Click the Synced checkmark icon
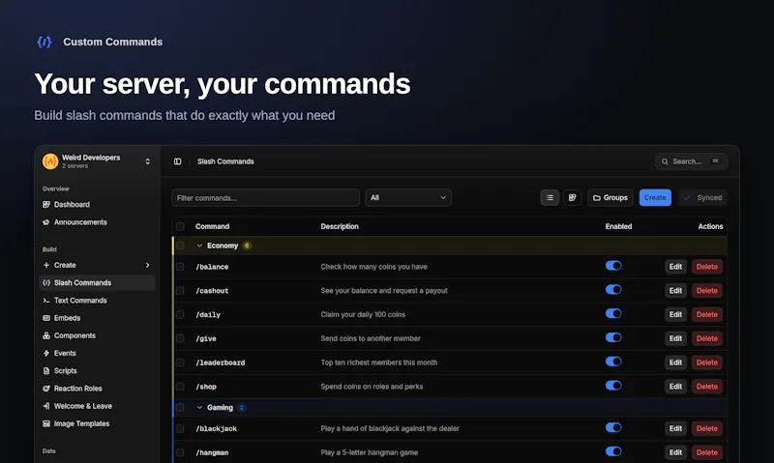Screen dimensions: 774x463 [x=687, y=198]
